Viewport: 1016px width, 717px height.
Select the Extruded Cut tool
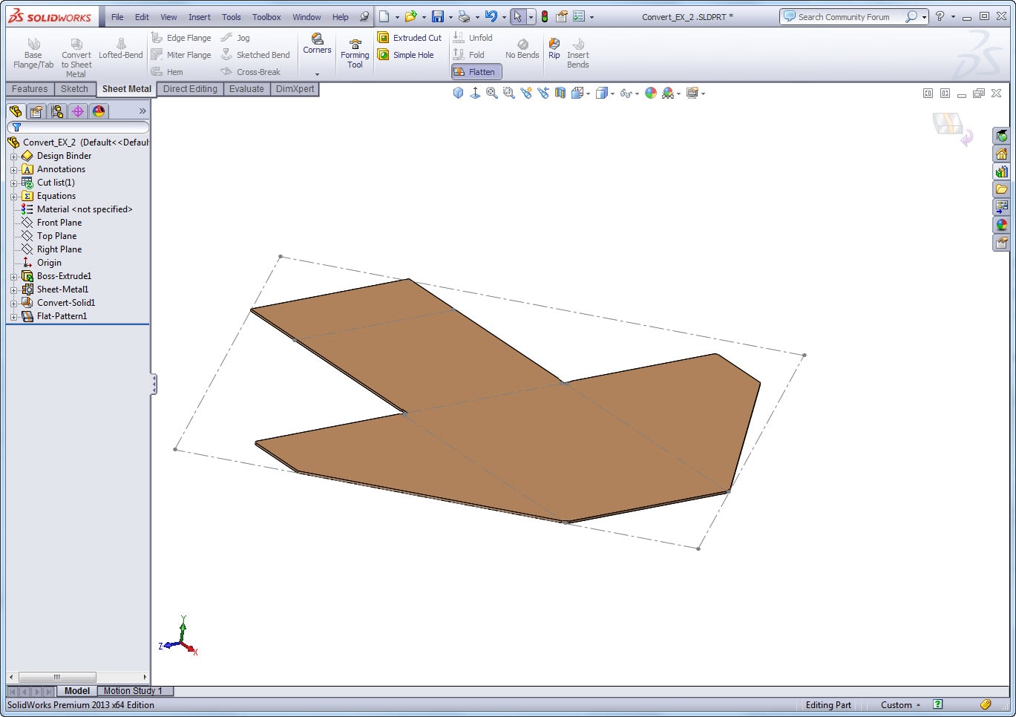(x=410, y=37)
